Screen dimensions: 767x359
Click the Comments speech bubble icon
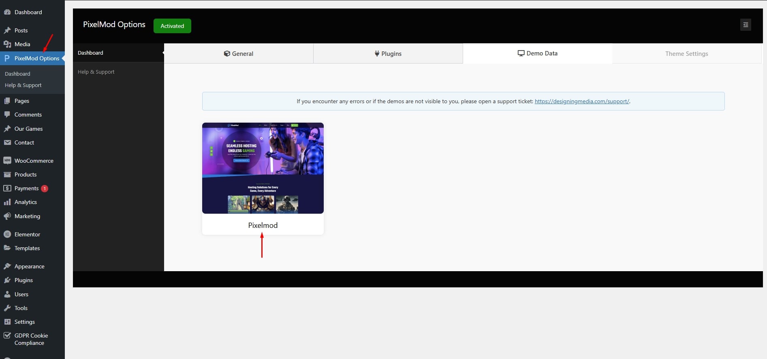click(7, 115)
